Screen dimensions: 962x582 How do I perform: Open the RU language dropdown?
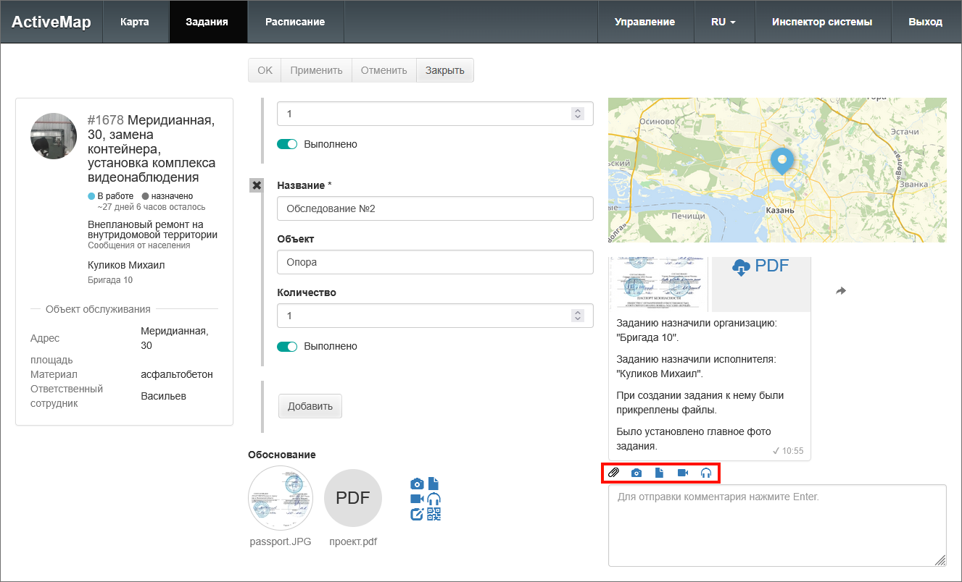pyautogui.click(x=723, y=22)
